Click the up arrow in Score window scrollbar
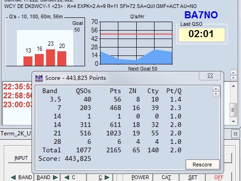Viewport: 241px width, 181px height. tap(216, 89)
